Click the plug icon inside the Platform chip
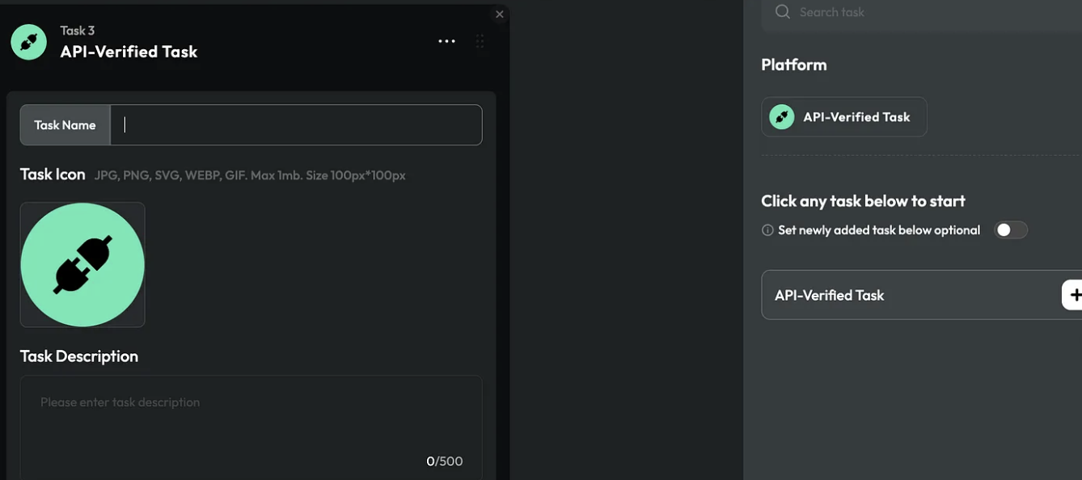 click(781, 117)
